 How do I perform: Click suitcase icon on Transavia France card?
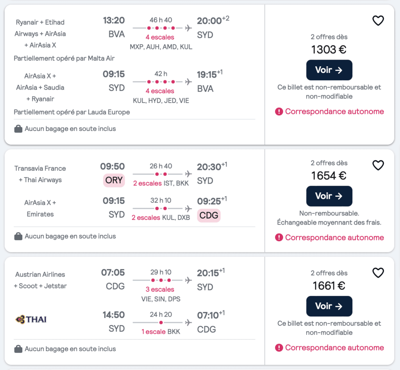pyautogui.click(x=18, y=236)
